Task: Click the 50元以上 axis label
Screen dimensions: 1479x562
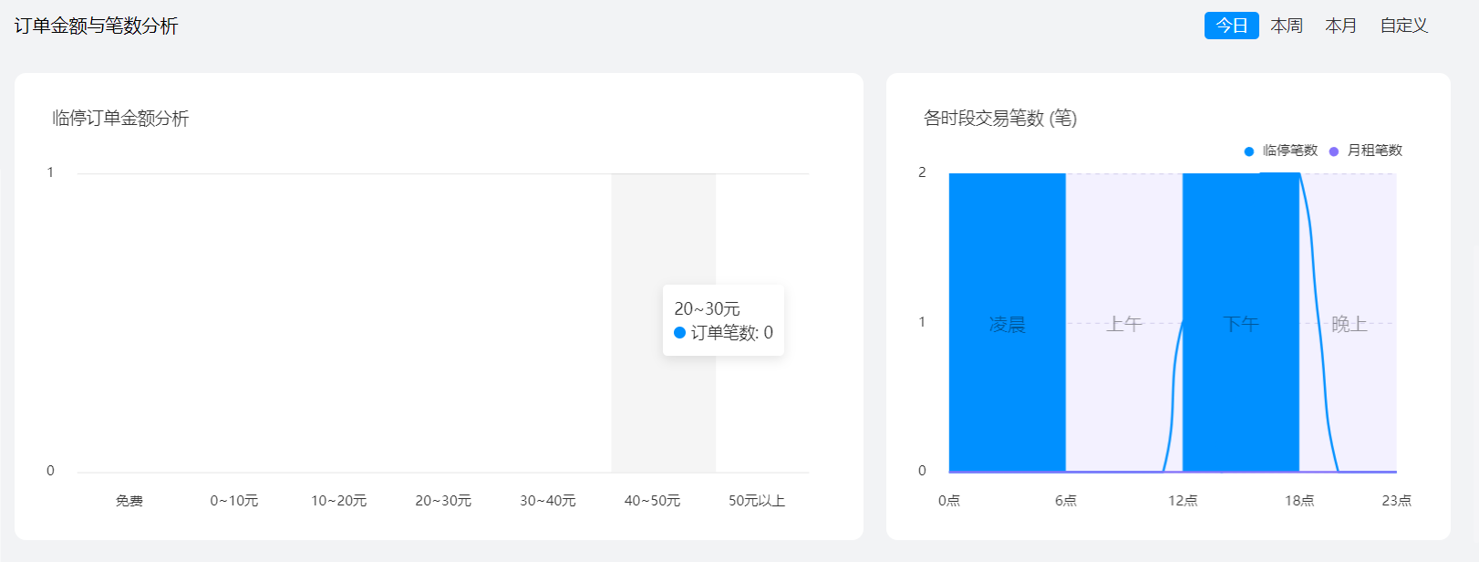Action: pyautogui.click(x=756, y=501)
